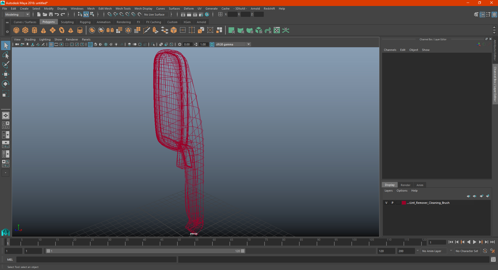Toggle snap to grids
Image resolution: width=498 pixels, height=270 pixels.
110,15
